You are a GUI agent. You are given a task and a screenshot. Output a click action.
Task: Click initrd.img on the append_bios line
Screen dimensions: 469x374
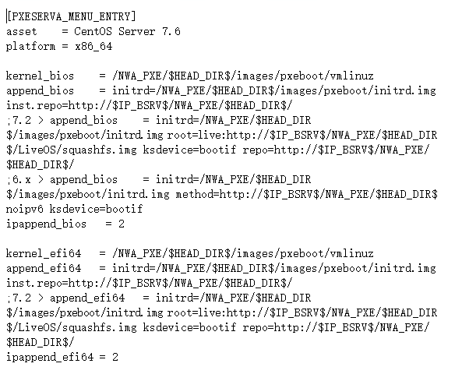pyautogui.click(x=405, y=90)
